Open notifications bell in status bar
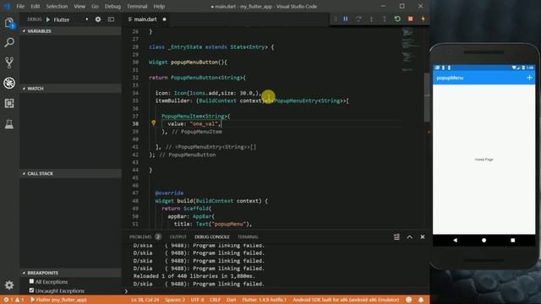The height and width of the screenshot is (304, 541). coord(421,300)
